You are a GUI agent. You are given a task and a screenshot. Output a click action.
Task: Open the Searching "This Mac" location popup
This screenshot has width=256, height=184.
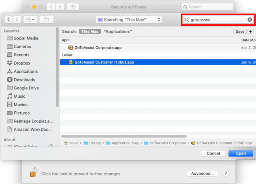pos(129,20)
